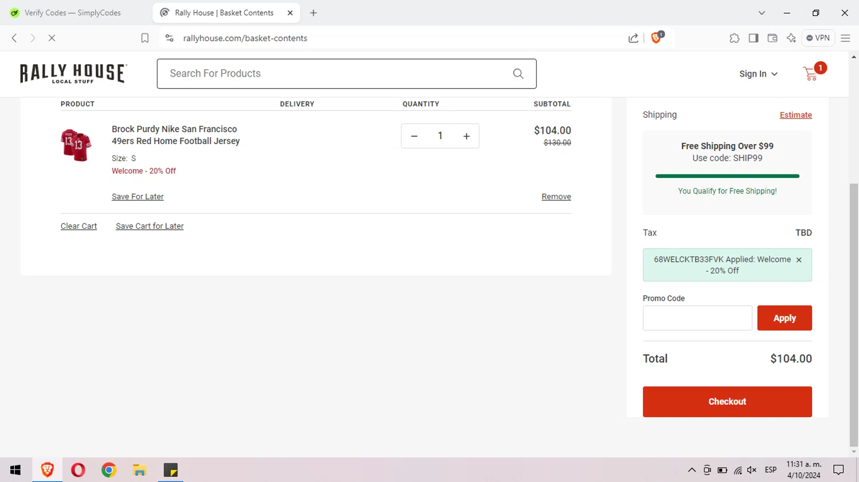Image resolution: width=859 pixels, height=482 pixels.
Task: Click the browser bookmark icon
Action: (x=145, y=38)
